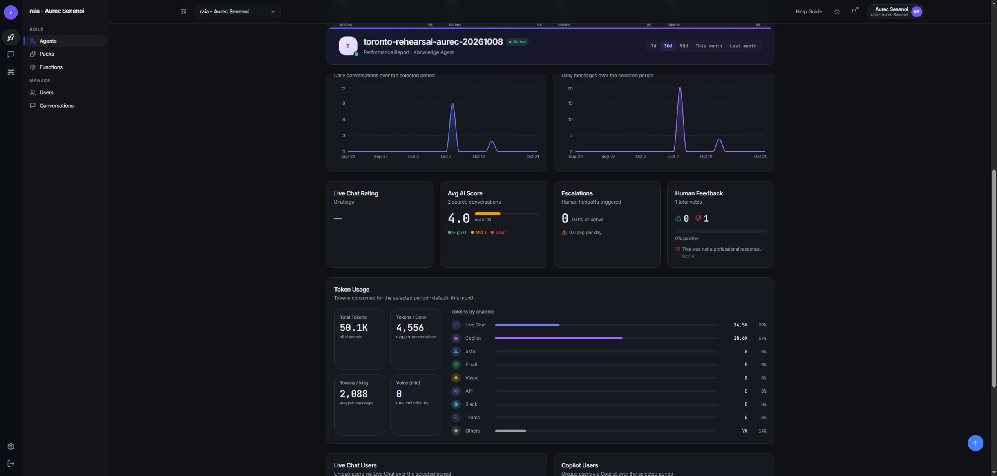The image size is (997, 476).
Task: Click the Slack channel icon
Action: point(456,404)
